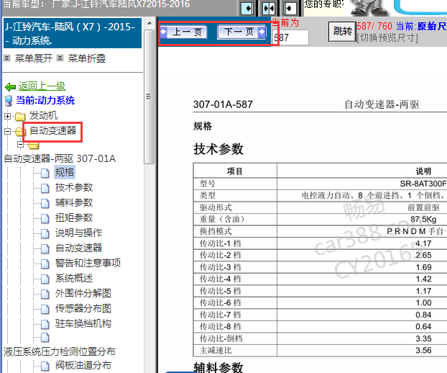Screen dimensions: 447x373
Task: Select 发动机 in the tree
Action: point(43,116)
